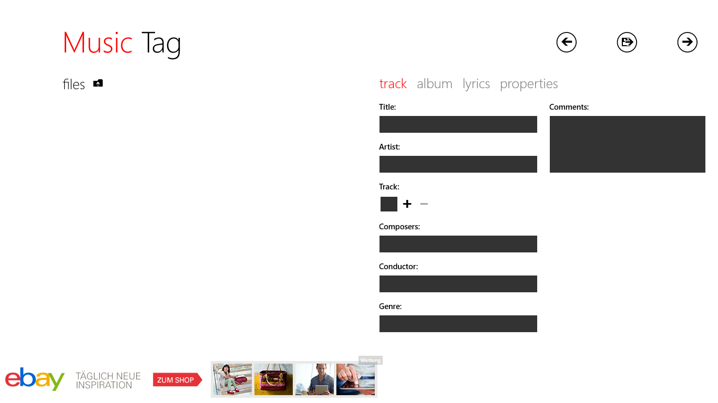Focus the Title input field

(x=458, y=124)
